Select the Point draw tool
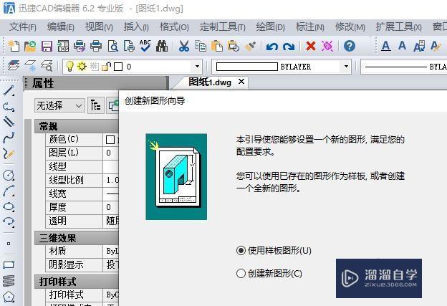 9,244
